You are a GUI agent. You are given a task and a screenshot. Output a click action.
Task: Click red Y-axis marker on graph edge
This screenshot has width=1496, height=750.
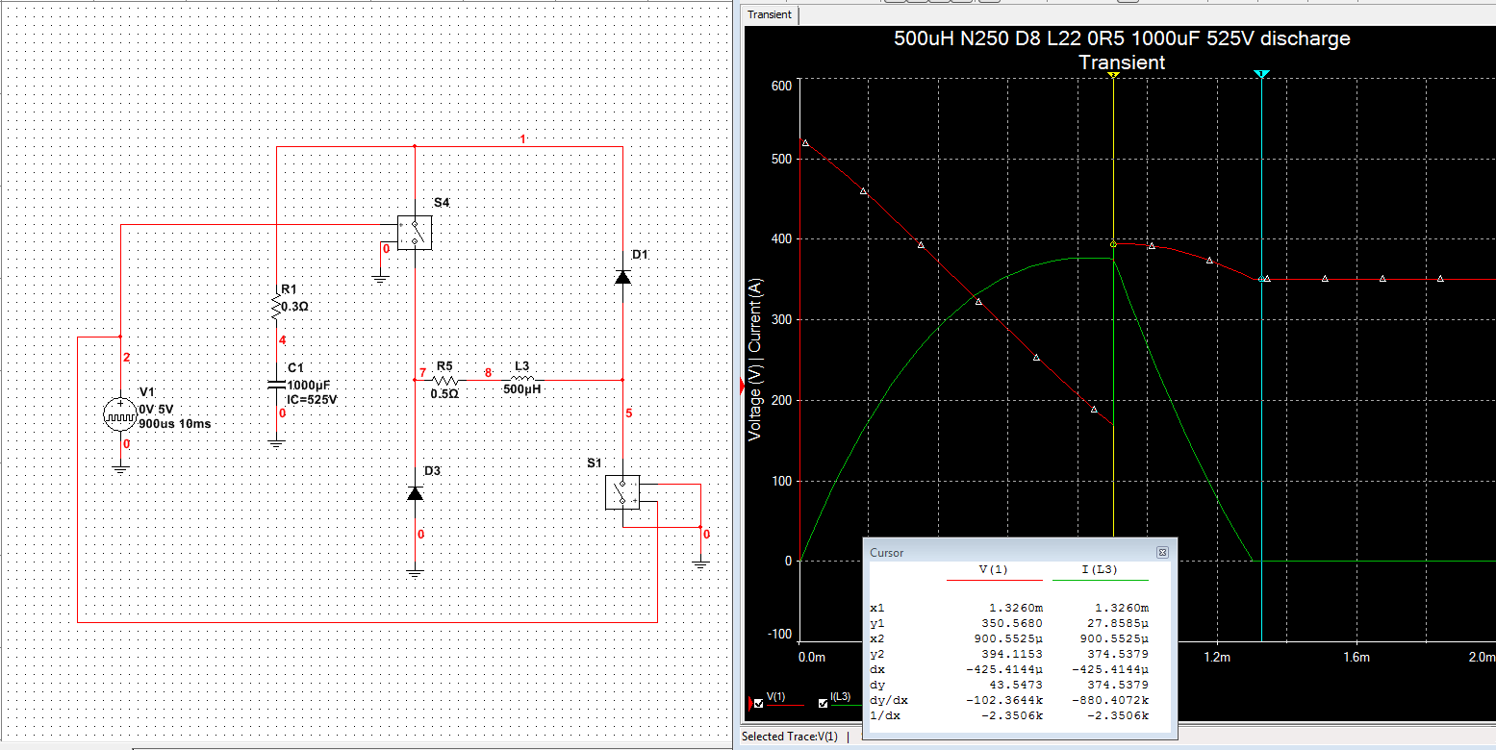pyautogui.click(x=741, y=386)
